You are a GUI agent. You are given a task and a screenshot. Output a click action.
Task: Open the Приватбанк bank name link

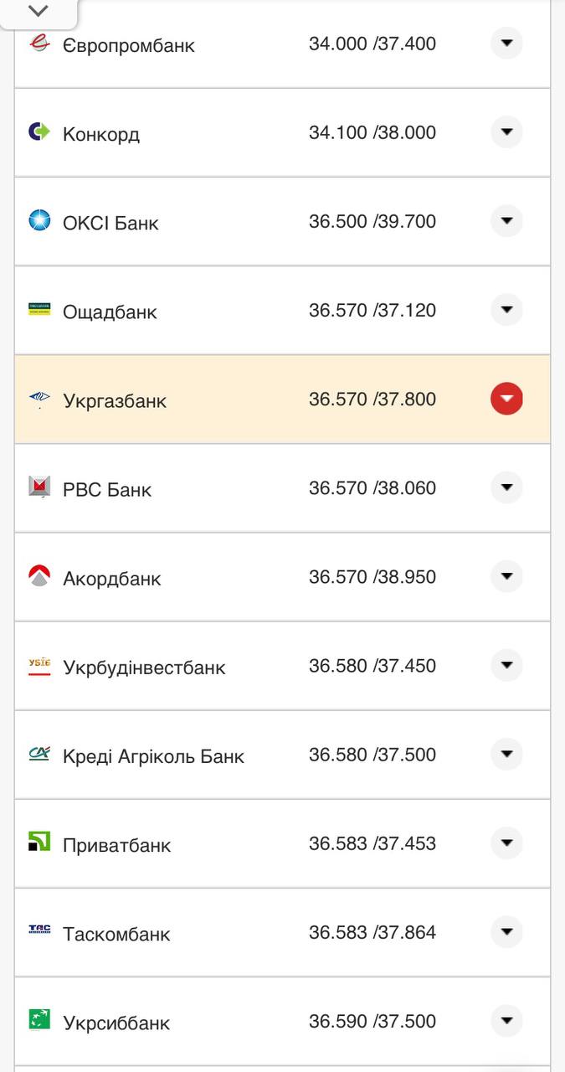116,845
